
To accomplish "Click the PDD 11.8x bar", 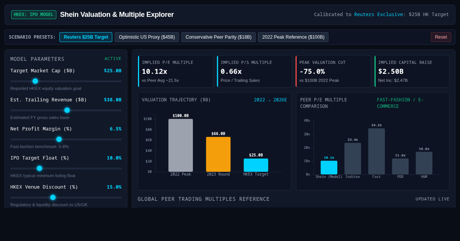I will pos(400,166).
